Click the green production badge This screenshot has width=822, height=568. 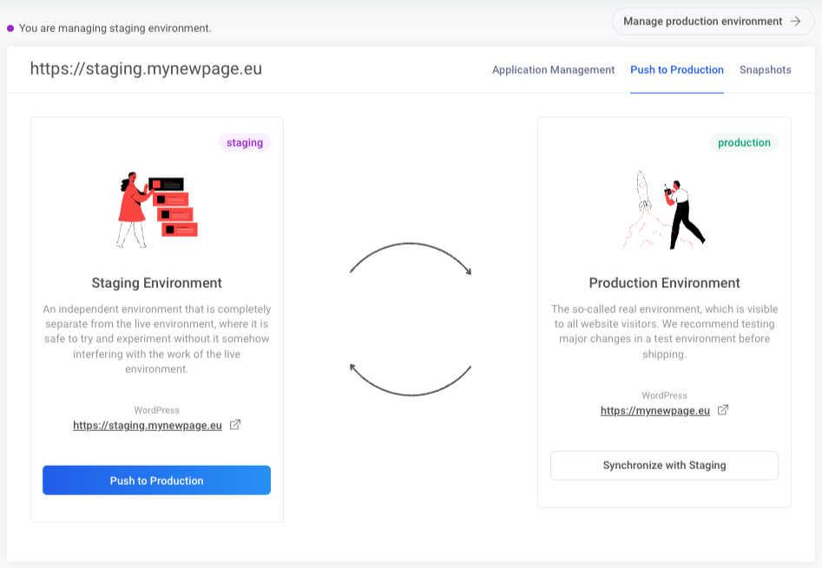tap(744, 143)
